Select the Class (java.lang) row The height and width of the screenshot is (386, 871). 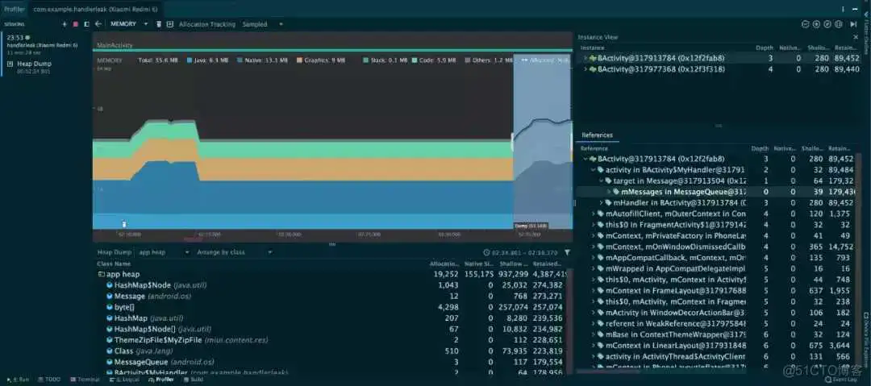[x=331, y=351]
